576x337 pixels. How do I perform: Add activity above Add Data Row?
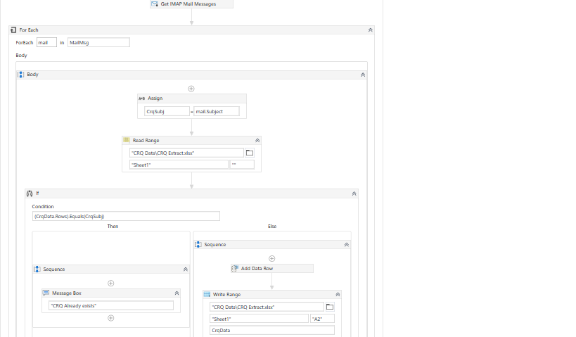[272, 258]
